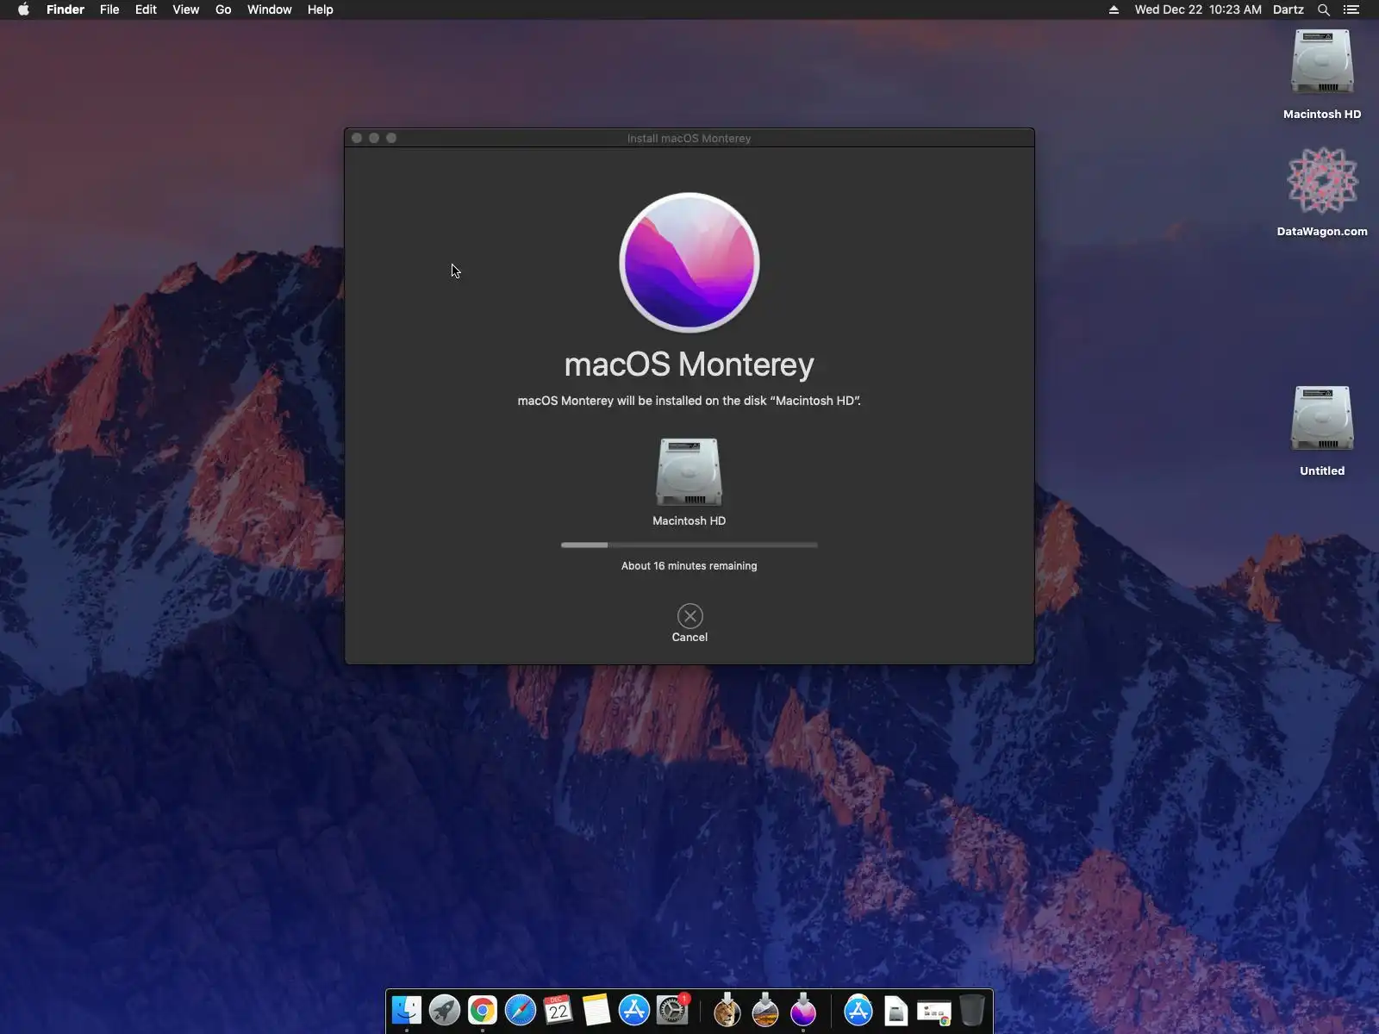Click the Install macOS High Sierra Dock icon
The height and width of the screenshot is (1034, 1379).
pyautogui.click(x=765, y=1010)
